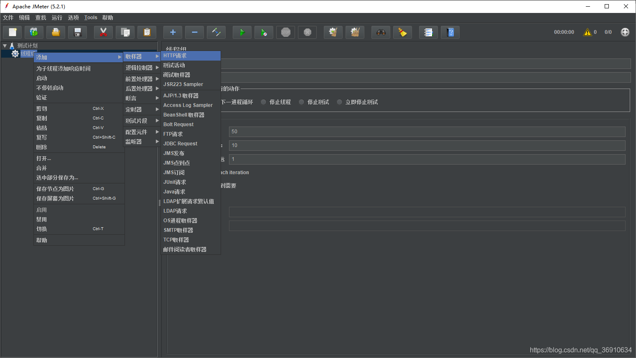Expand the 断言 submenu

(142, 98)
